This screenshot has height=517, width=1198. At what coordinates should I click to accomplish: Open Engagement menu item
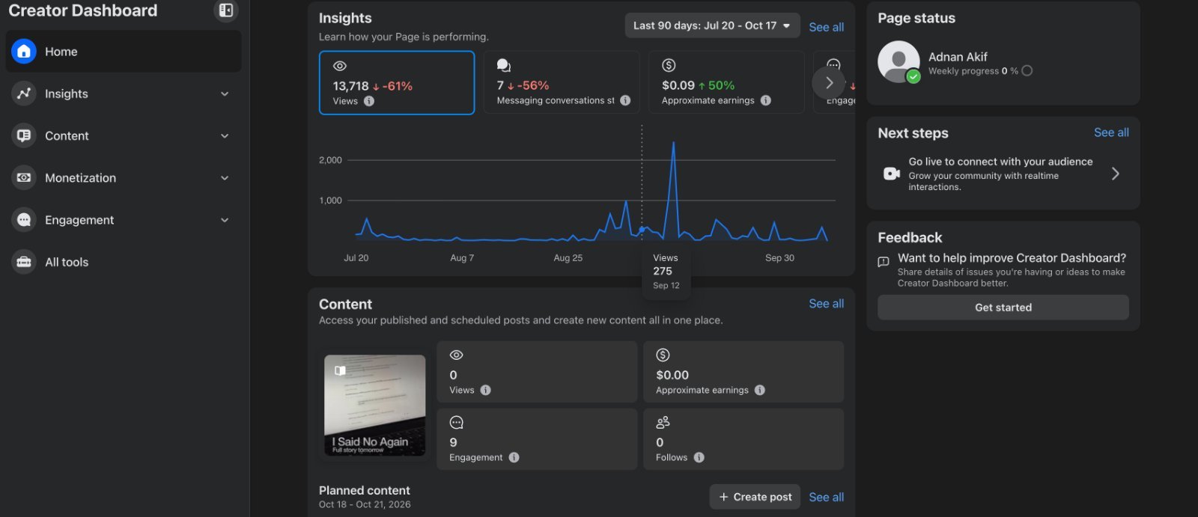[x=124, y=220]
